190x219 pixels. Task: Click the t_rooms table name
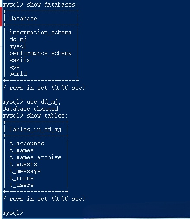click(x=22, y=178)
